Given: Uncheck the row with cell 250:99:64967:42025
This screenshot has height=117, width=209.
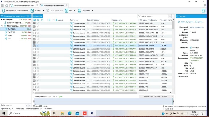Looking at the screenshot, I should tap(34, 49).
